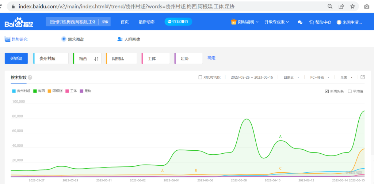Screen dimensions: 374x184
Task: Open the 限时福利 dropdown
Action: point(244,22)
